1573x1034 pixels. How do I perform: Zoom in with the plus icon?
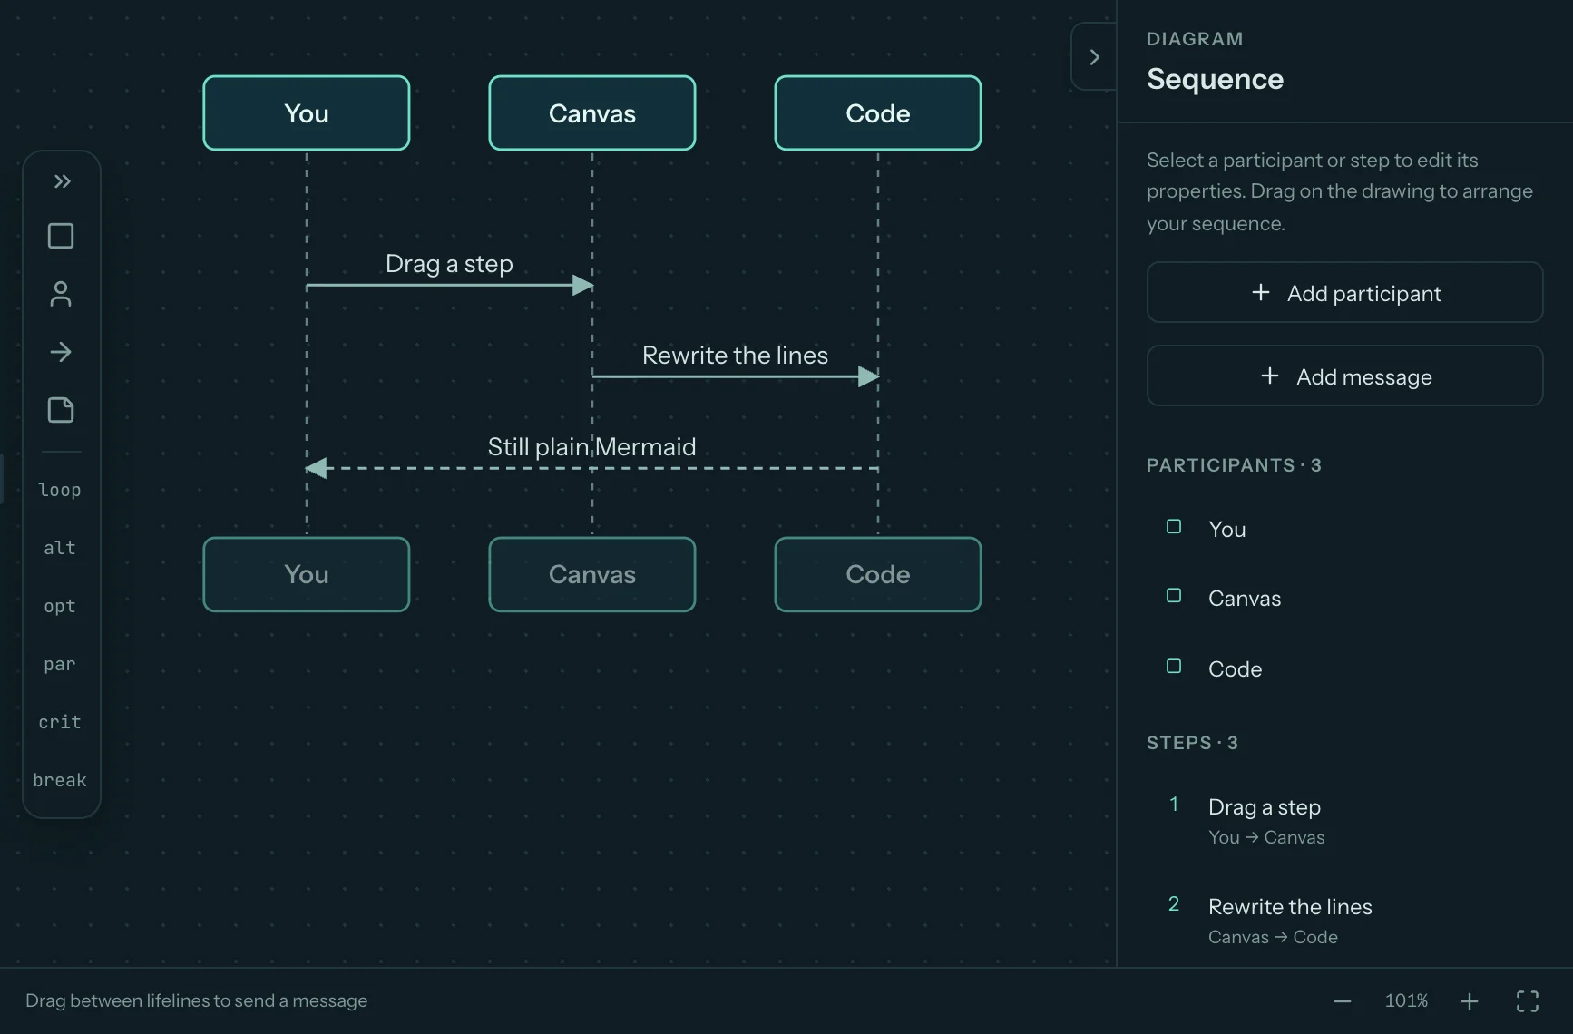point(1470,1001)
